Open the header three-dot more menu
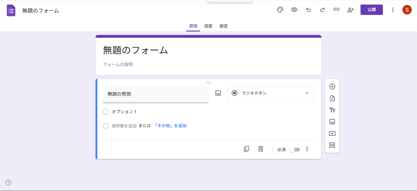The image size is (417, 191). click(x=393, y=10)
